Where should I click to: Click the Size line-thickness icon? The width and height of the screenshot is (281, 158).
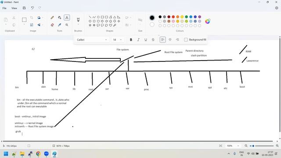click(140, 20)
